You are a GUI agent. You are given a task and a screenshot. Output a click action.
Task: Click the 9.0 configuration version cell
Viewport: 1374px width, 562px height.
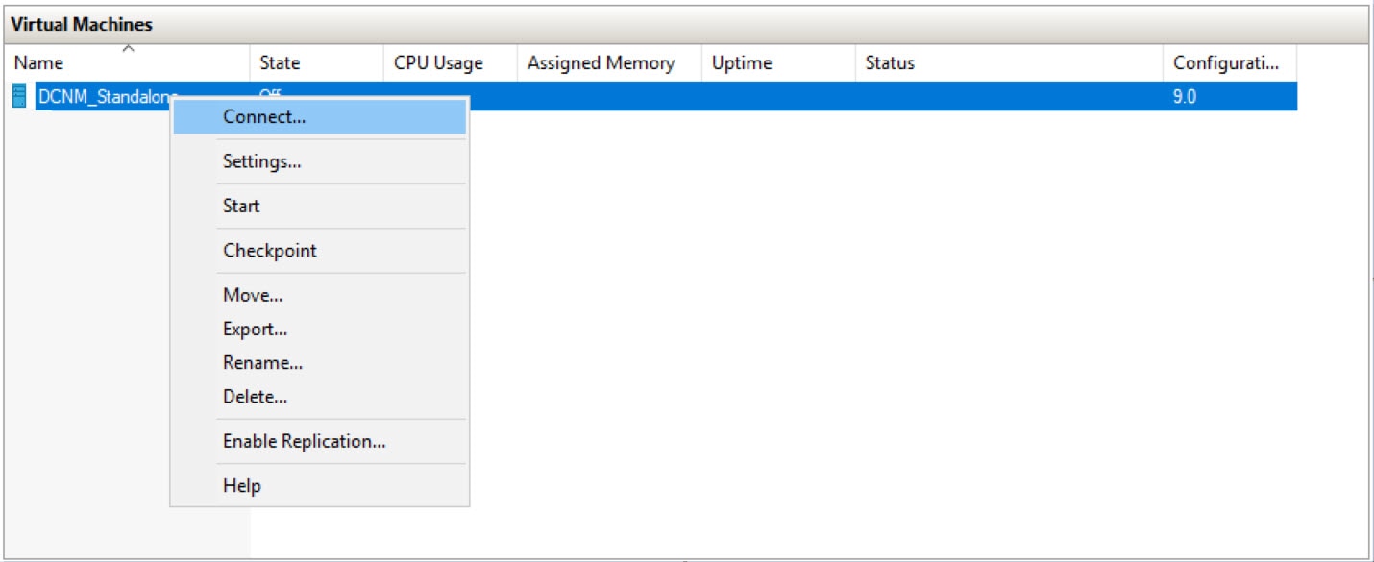coord(1185,96)
